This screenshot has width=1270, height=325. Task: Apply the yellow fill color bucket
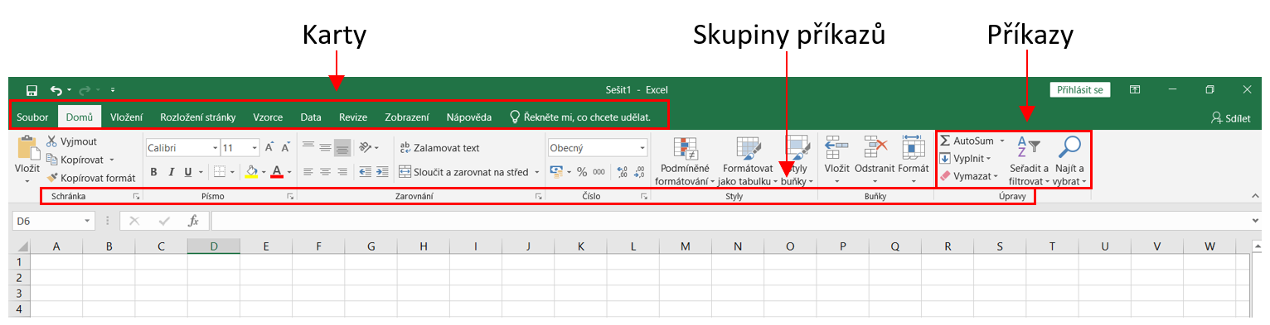252,172
